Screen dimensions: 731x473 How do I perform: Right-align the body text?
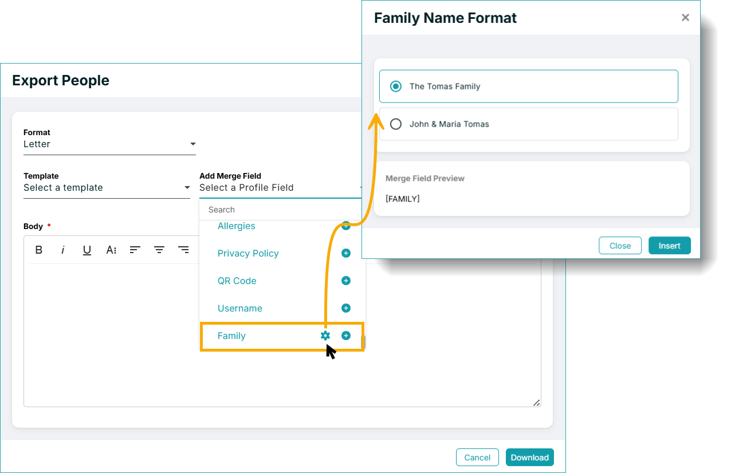pyautogui.click(x=183, y=250)
